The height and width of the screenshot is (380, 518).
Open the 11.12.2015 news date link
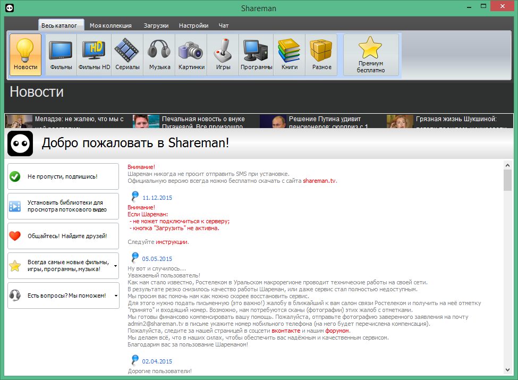[x=157, y=198]
